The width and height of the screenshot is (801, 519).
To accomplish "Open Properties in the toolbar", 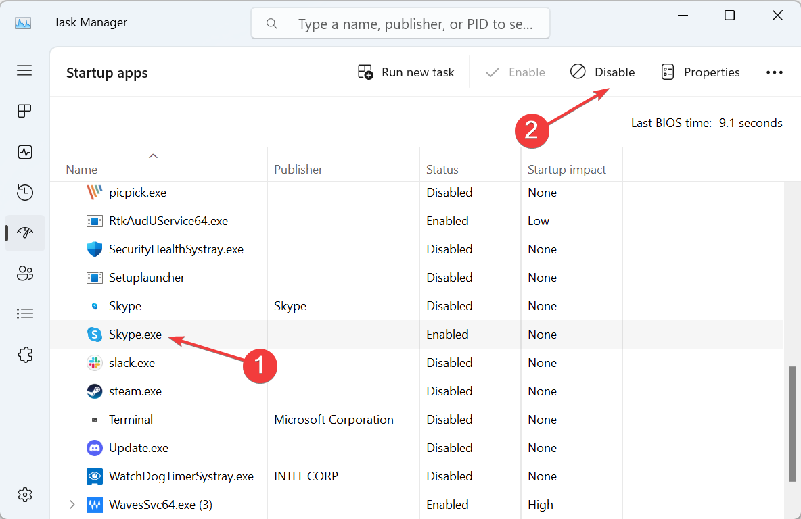I will (700, 72).
